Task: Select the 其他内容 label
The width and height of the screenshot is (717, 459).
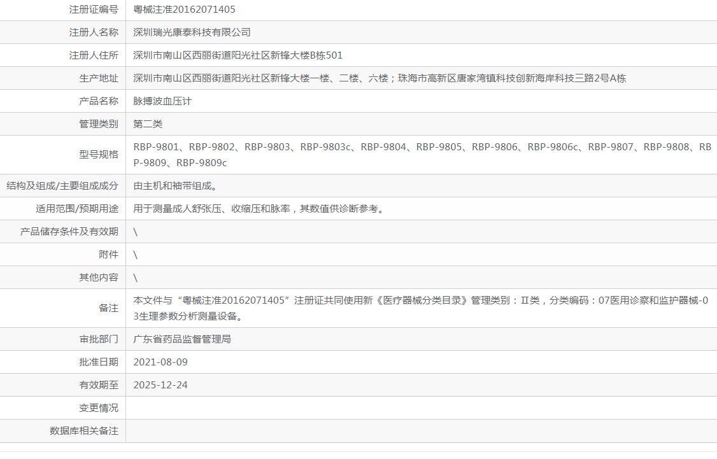Action: tap(98, 277)
